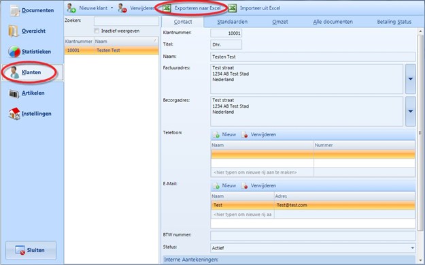This screenshot has width=425, height=265.
Task: Click the vertical scrollbar up arrow
Action: 420,31
